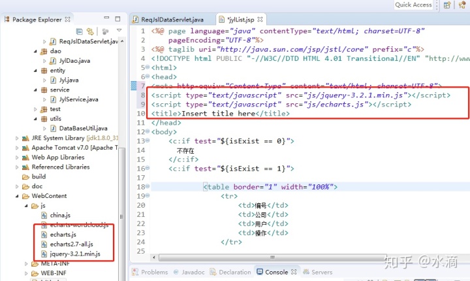The width and height of the screenshot is (470, 281).
Task: Collapse the utils package
Action: 35,119
